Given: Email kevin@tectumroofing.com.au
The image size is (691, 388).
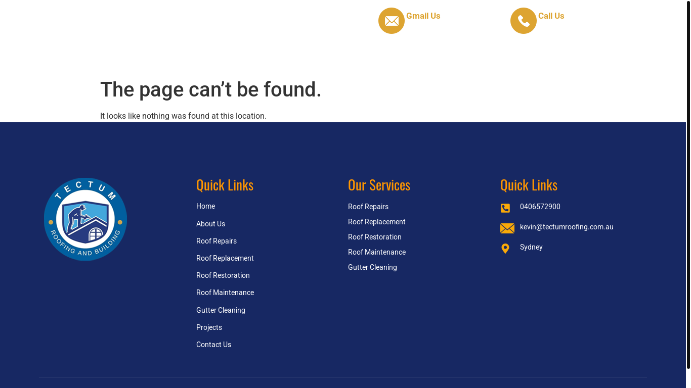Looking at the screenshot, I should [567, 227].
